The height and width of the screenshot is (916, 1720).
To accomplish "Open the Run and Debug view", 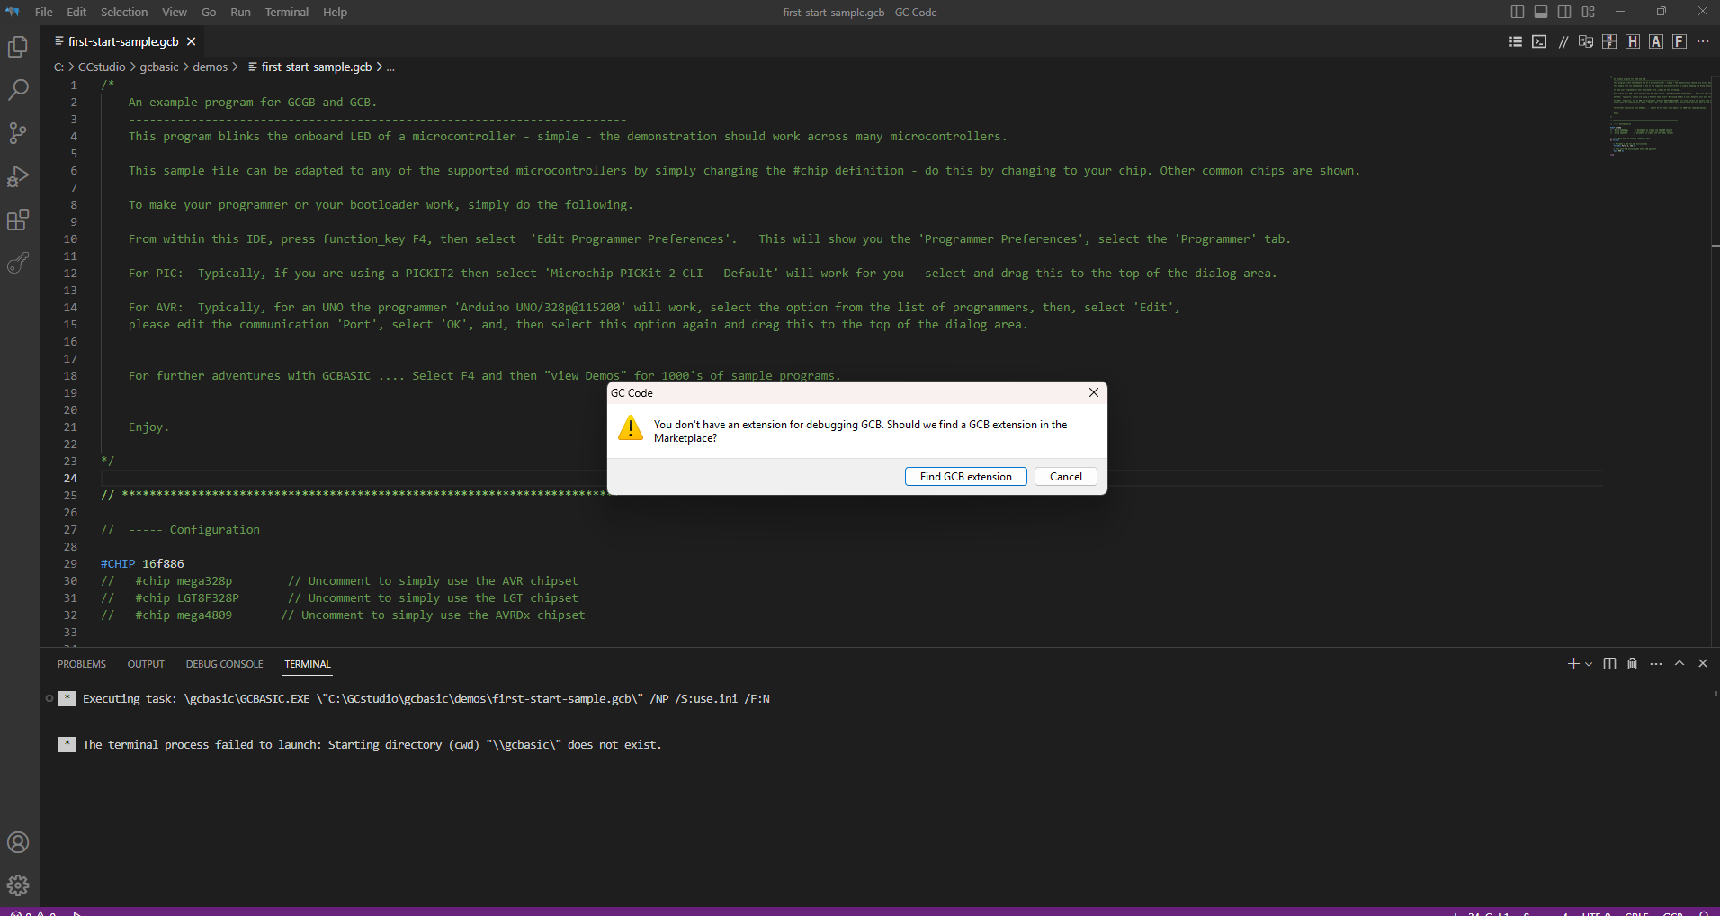I will click(18, 176).
